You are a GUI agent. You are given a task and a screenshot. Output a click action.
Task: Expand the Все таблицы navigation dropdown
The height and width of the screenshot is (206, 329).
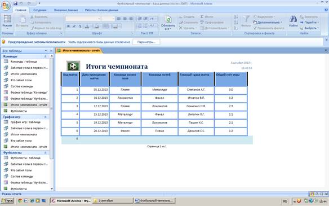point(46,51)
